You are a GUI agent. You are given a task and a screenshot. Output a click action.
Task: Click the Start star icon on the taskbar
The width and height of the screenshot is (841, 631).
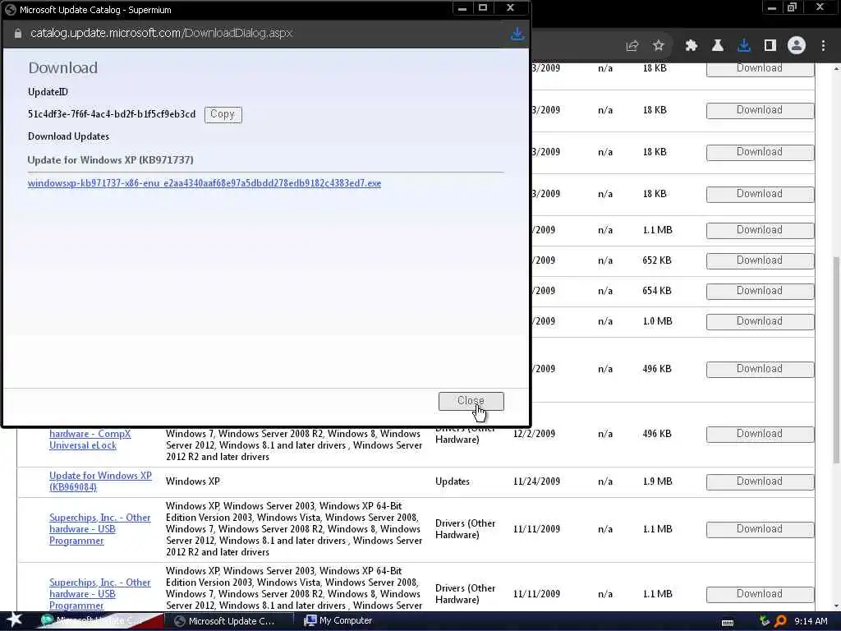pos(14,619)
